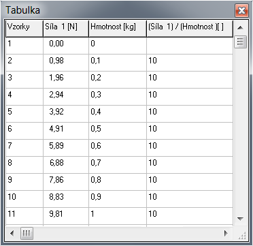Select mass cell 0,1
The image size is (253, 246).
(118, 63)
